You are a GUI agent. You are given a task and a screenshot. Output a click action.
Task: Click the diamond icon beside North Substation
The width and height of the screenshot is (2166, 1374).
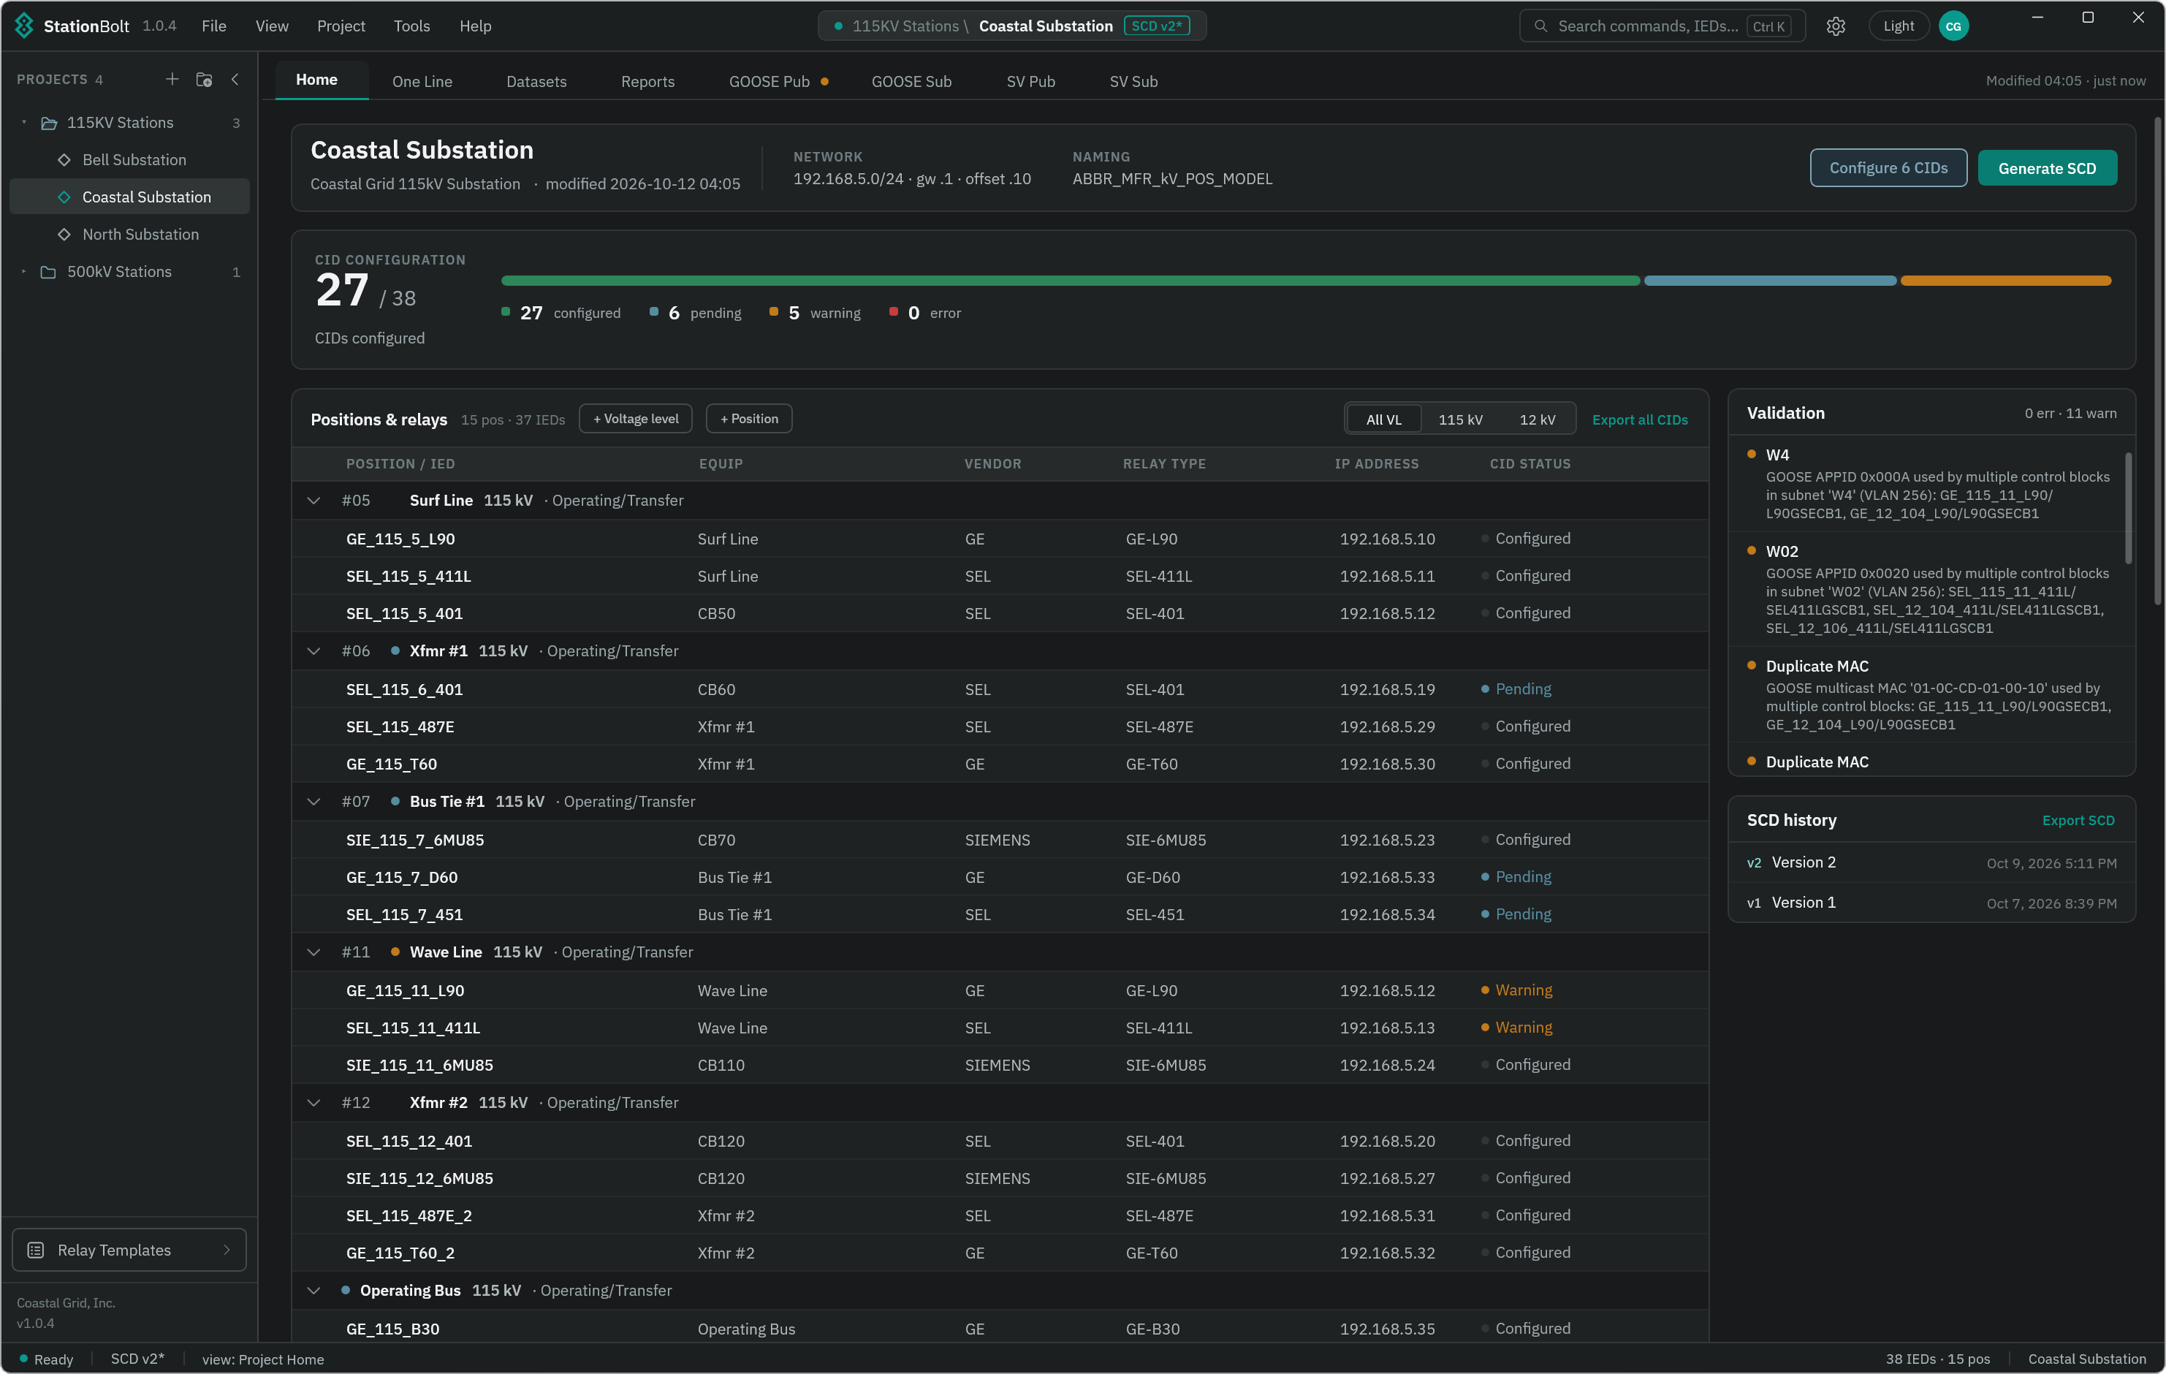64,234
